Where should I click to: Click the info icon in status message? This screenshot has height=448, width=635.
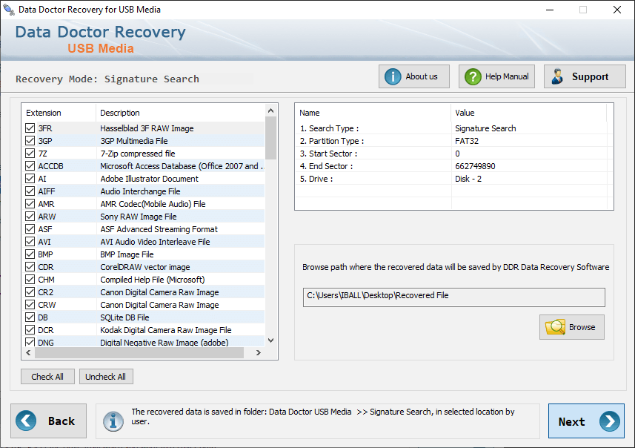113,421
